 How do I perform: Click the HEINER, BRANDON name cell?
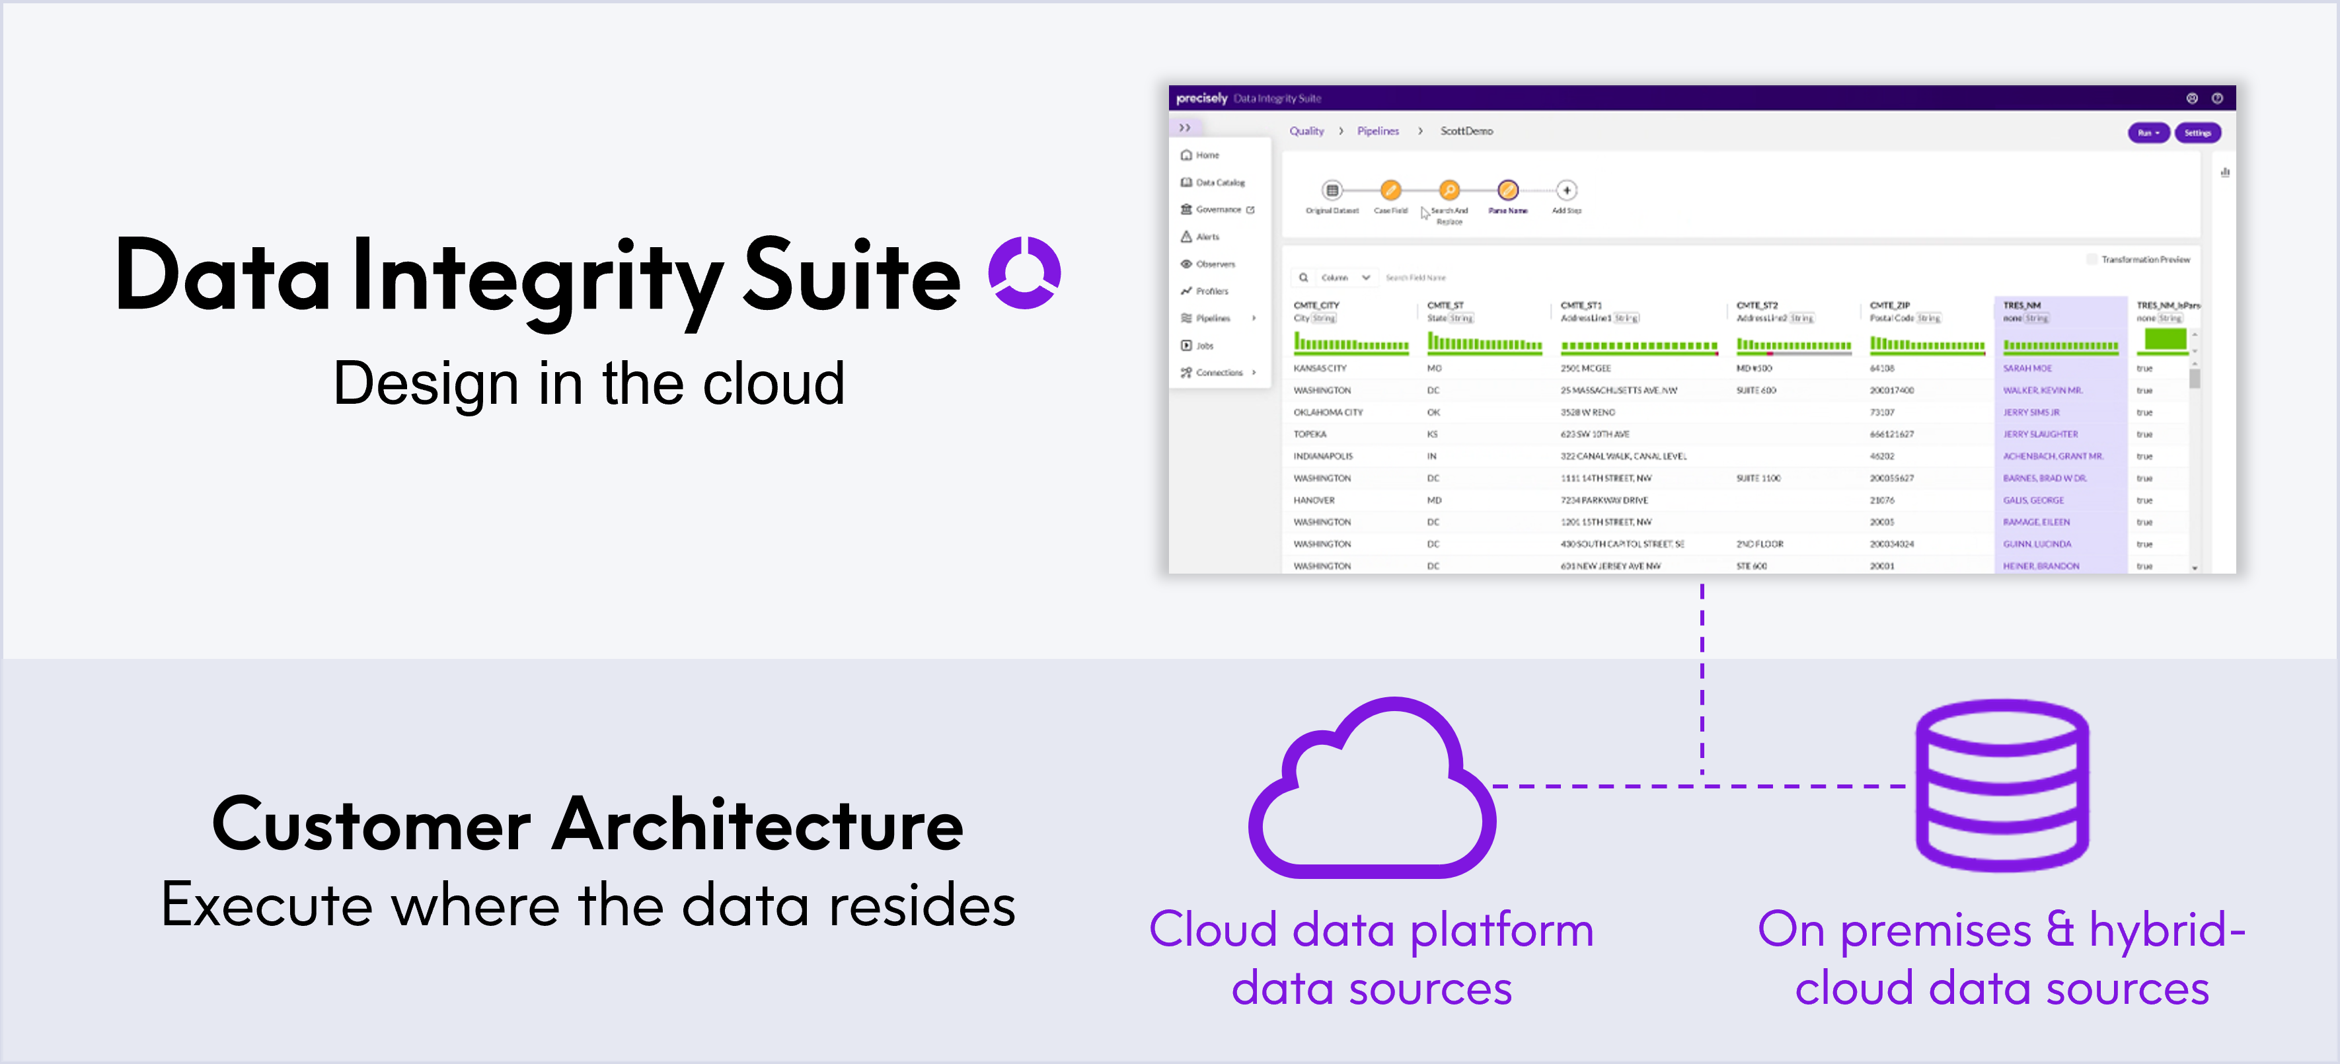tap(2041, 566)
